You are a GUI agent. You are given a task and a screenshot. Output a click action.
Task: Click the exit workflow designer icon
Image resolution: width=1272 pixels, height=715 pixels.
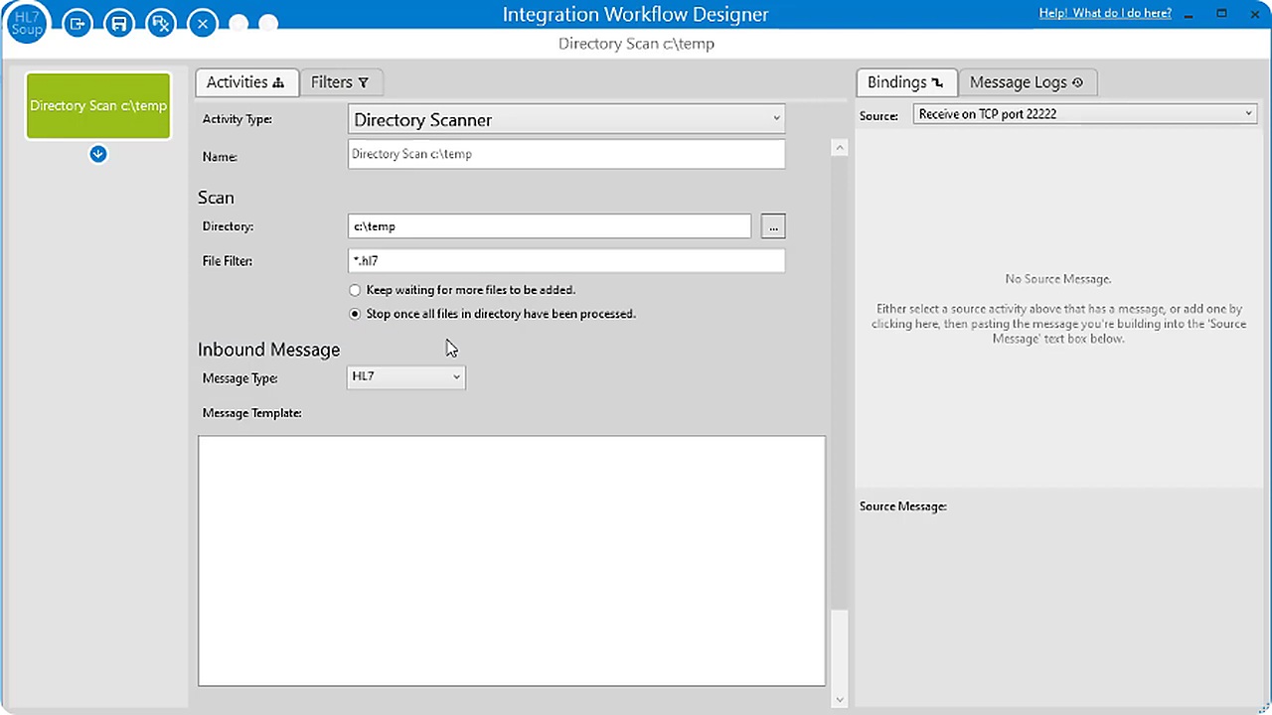78,23
